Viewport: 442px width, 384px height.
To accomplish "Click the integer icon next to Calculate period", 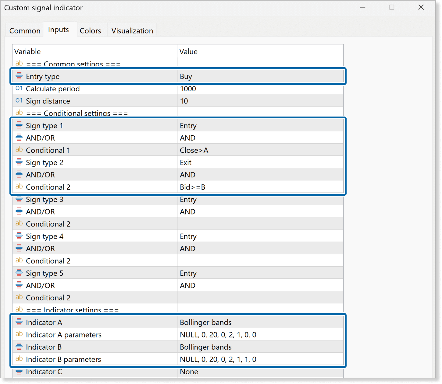I will (x=19, y=88).
